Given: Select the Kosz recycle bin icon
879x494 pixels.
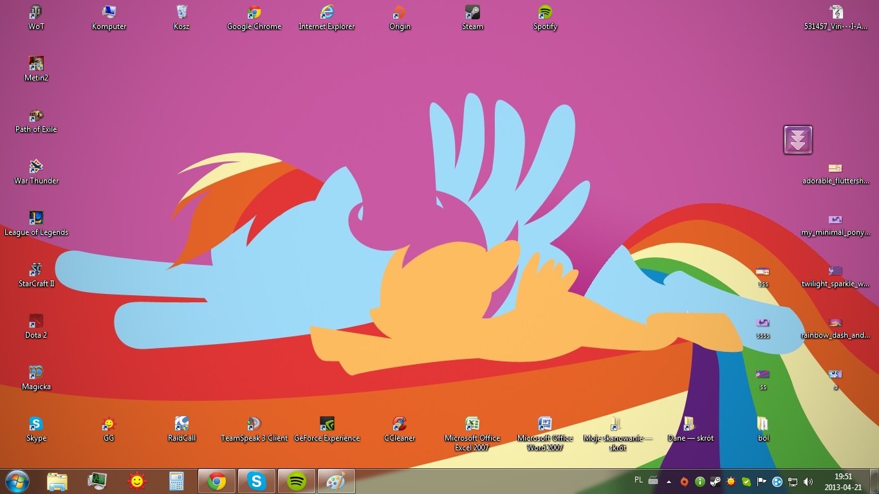Looking at the screenshot, I should [x=181, y=18].
